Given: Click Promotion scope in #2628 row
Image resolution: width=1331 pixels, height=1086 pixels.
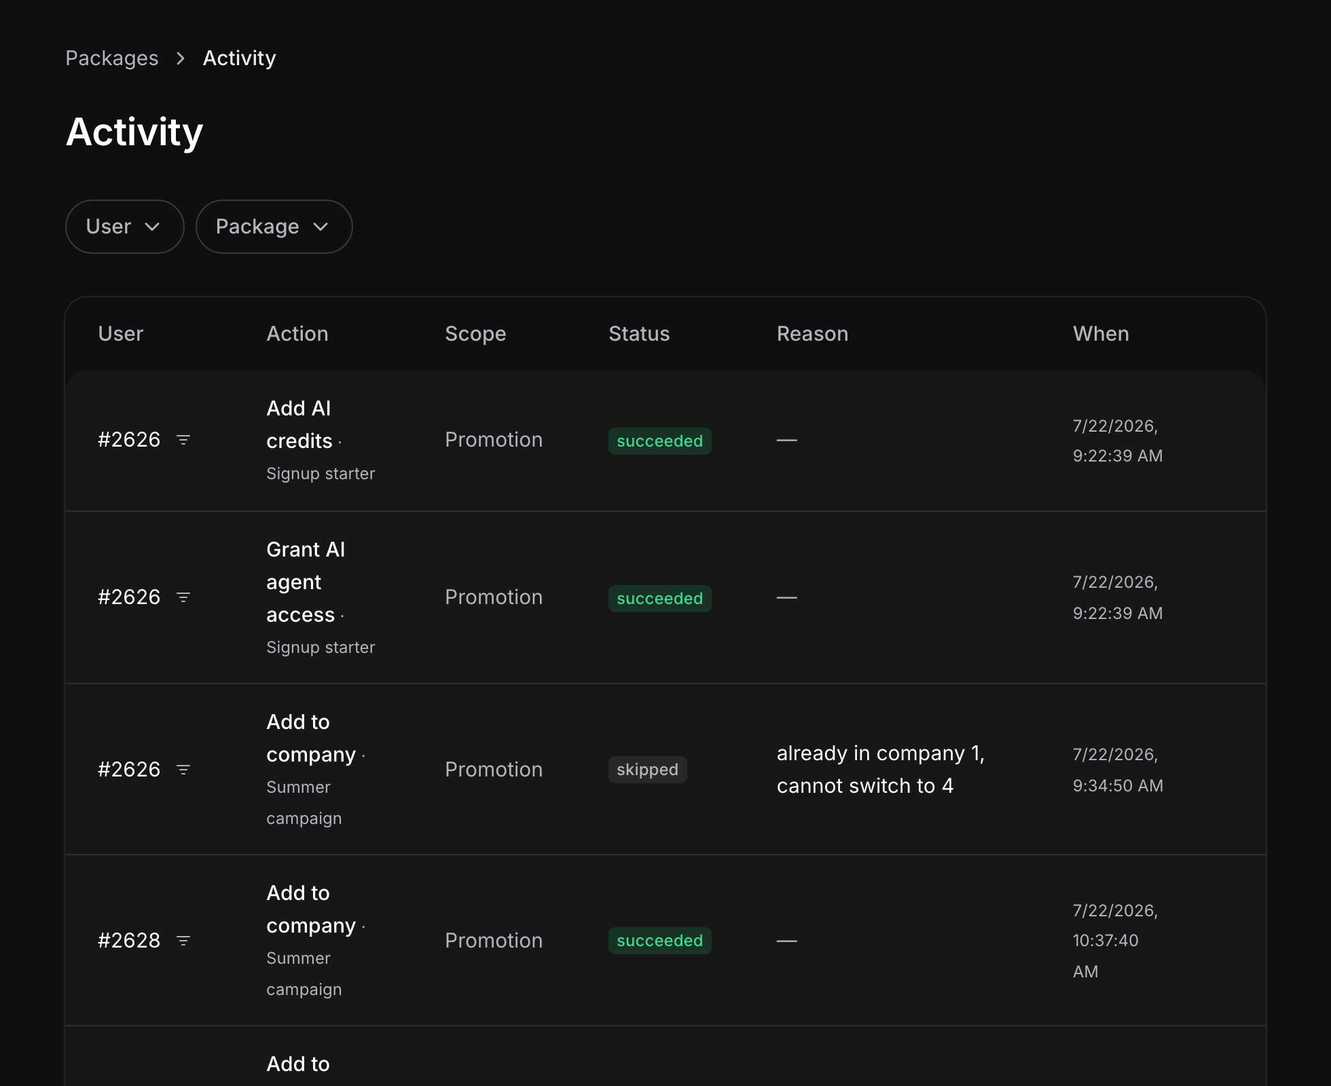Looking at the screenshot, I should point(494,941).
